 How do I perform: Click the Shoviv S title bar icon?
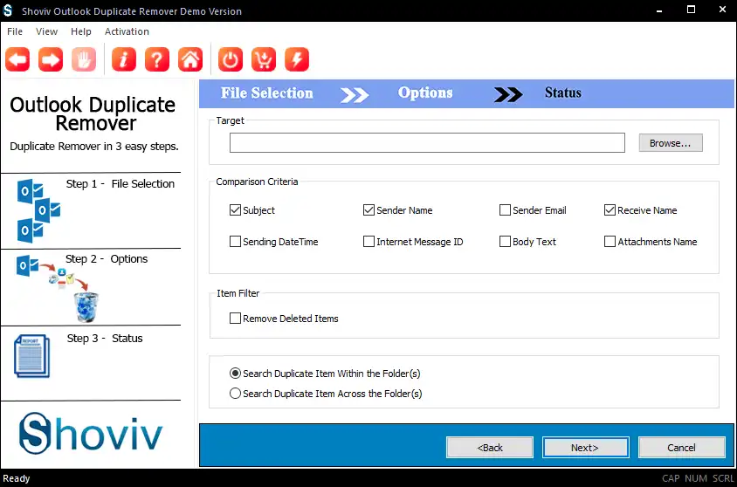pos(8,10)
